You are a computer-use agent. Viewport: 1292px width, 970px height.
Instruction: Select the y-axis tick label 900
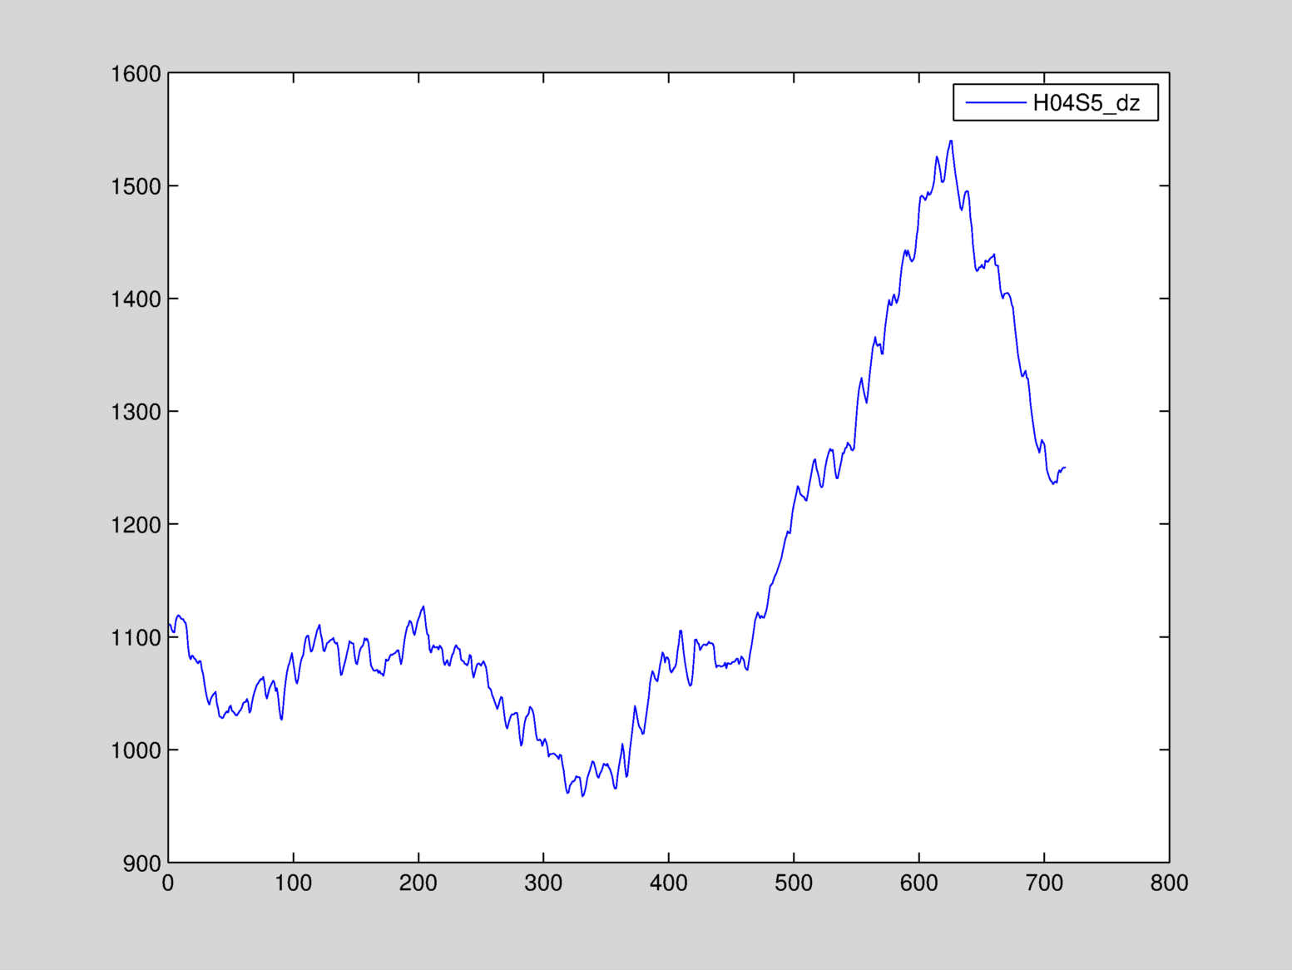[142, 864]
